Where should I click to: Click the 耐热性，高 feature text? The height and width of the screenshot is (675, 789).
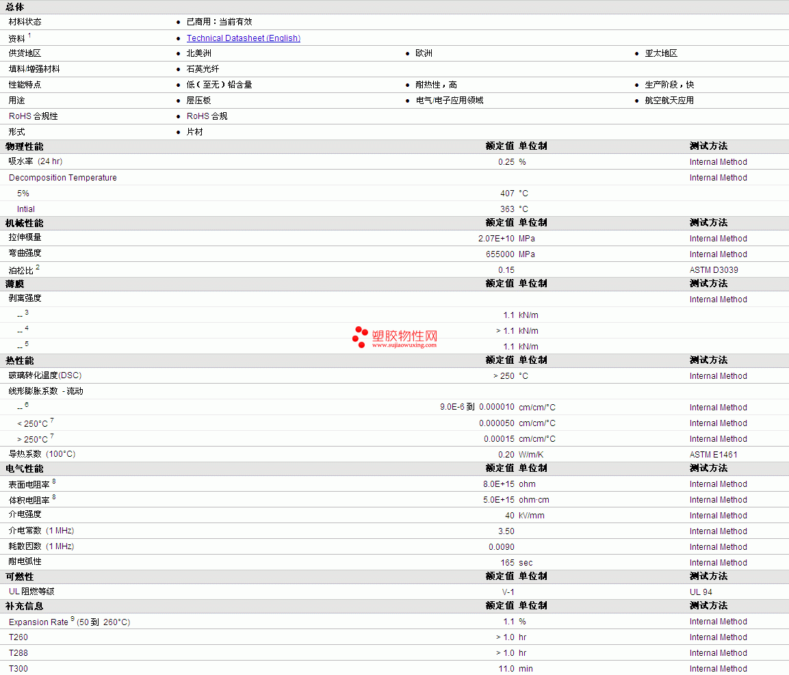[x=437, y=85]
